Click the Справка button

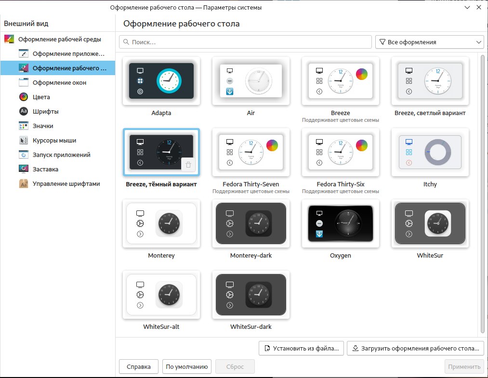pos(138,366)
